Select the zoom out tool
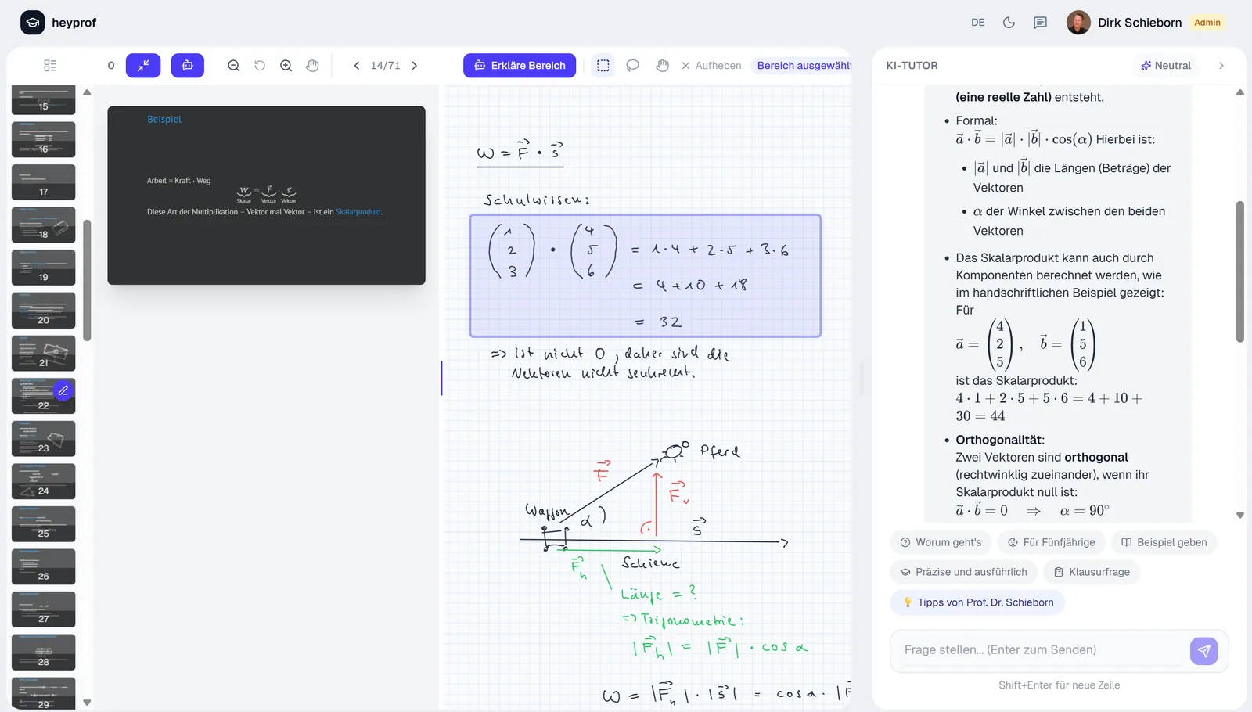 233,65
